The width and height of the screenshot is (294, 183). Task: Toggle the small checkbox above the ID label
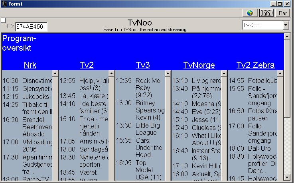pyautogui.click(x=3, y=20)
